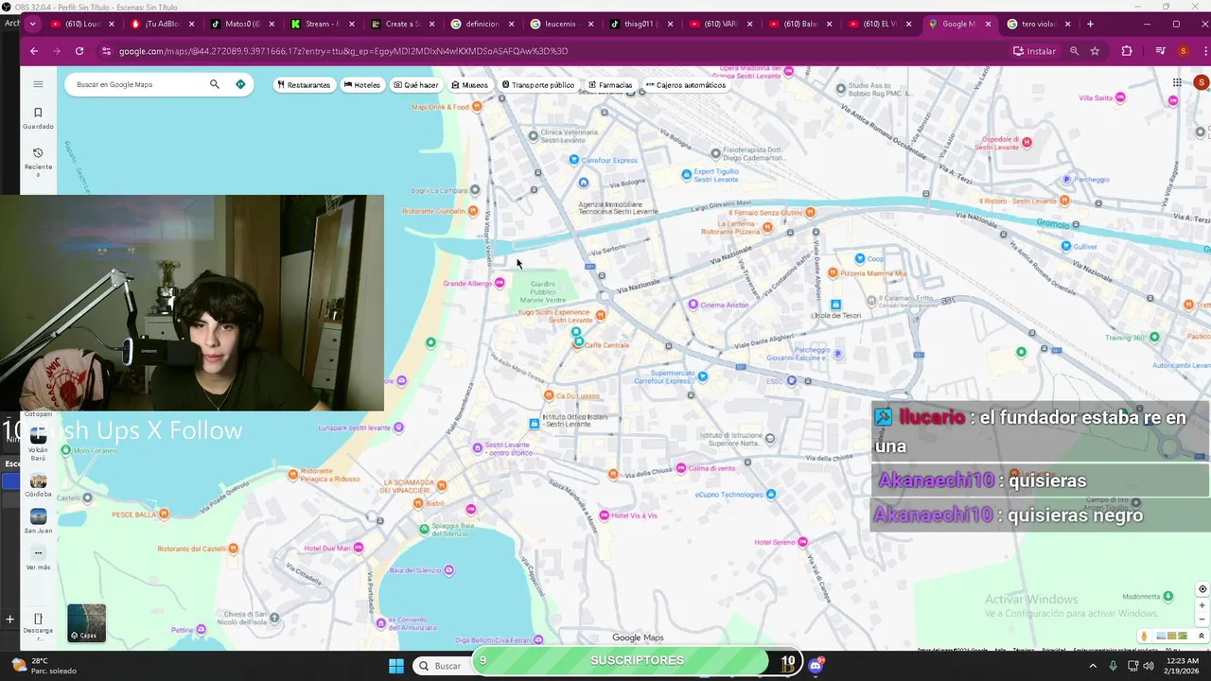
Task: Filter map by Restaurantes
Action: tap(304, 85)
